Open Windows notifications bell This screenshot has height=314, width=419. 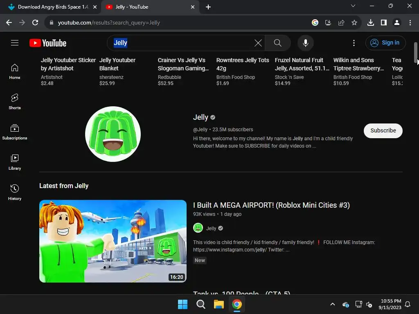pyautogui.click(x=408, y=304)
